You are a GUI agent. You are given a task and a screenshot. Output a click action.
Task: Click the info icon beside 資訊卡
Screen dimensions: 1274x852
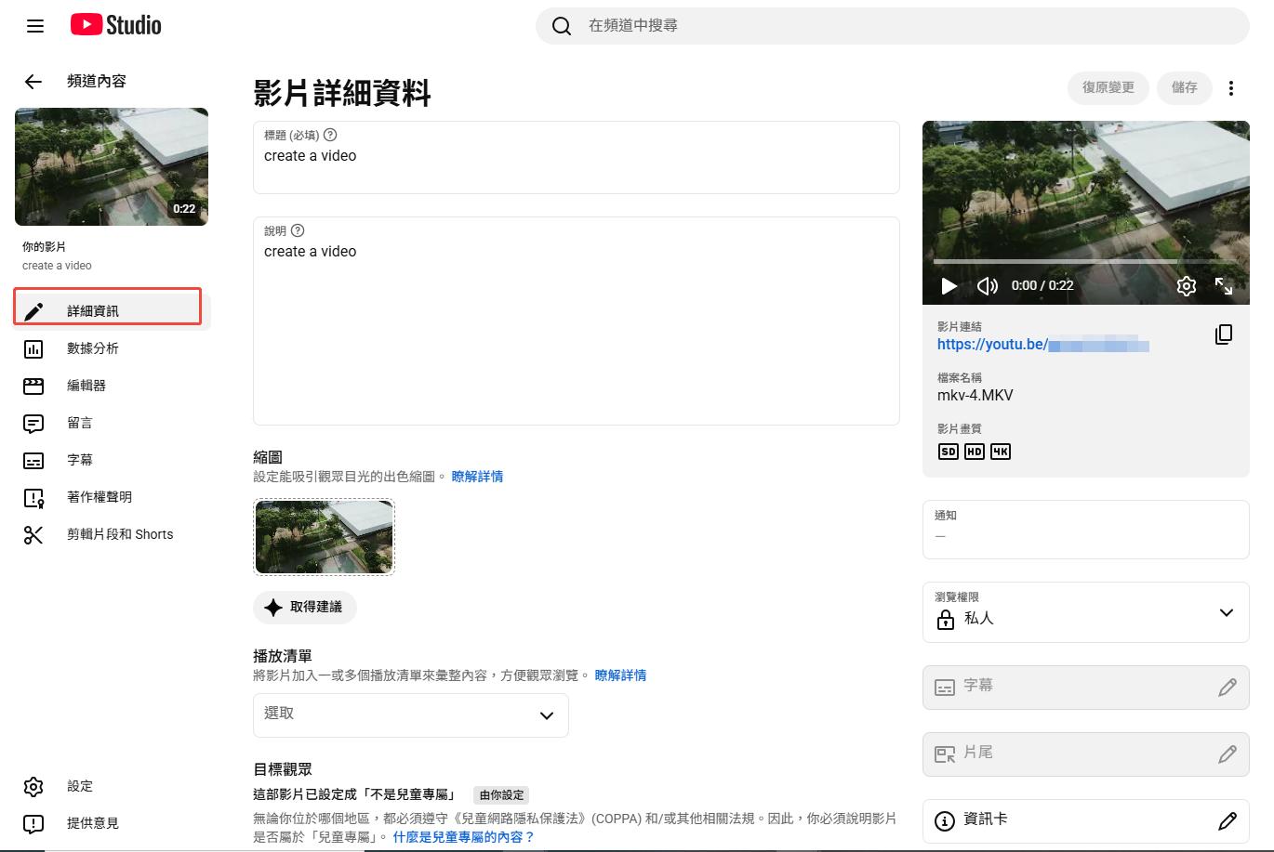(x=945, y=821)
